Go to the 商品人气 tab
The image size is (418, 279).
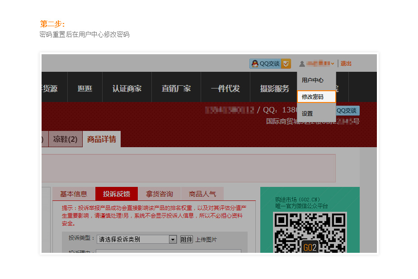point(202,194)
